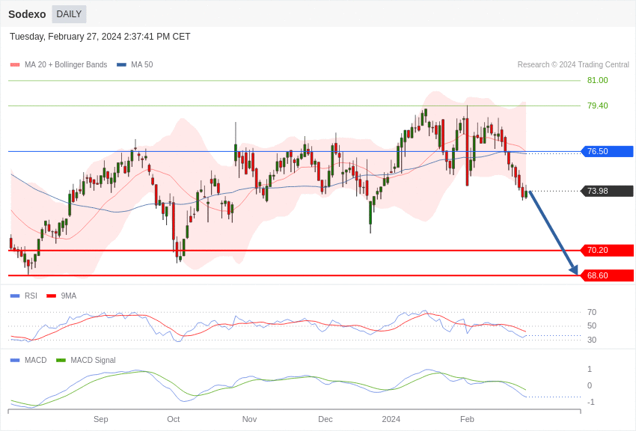This screenshot has width=636, height=431.
Task: Click the DAILY timeframe badge
Action: point(69,14)
